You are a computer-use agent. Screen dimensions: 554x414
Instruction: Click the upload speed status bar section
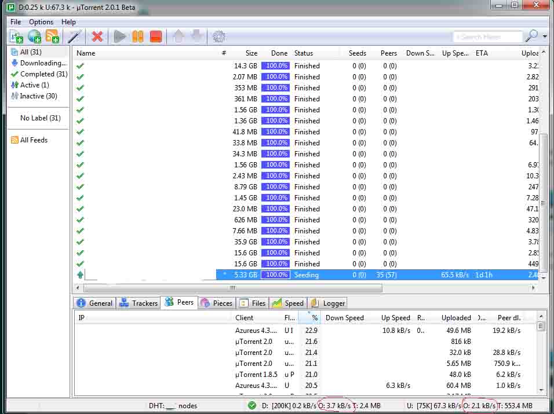pos(470,406)
